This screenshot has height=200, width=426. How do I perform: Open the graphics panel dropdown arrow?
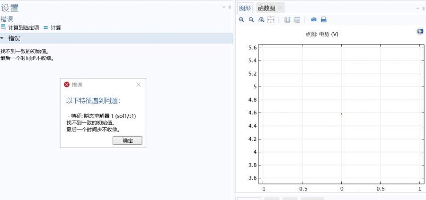point(418,9)
